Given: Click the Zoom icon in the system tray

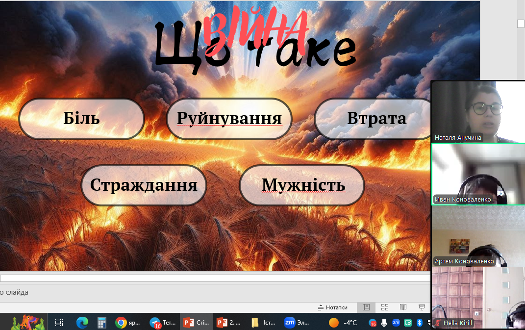Looking at the screenshot, I should pos(396,323).
